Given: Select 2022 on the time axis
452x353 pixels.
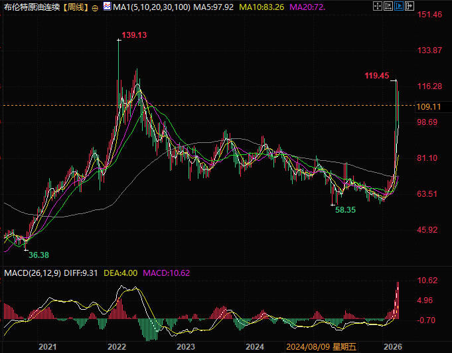Looking at the screenshot, I should (x=117, y=347).
